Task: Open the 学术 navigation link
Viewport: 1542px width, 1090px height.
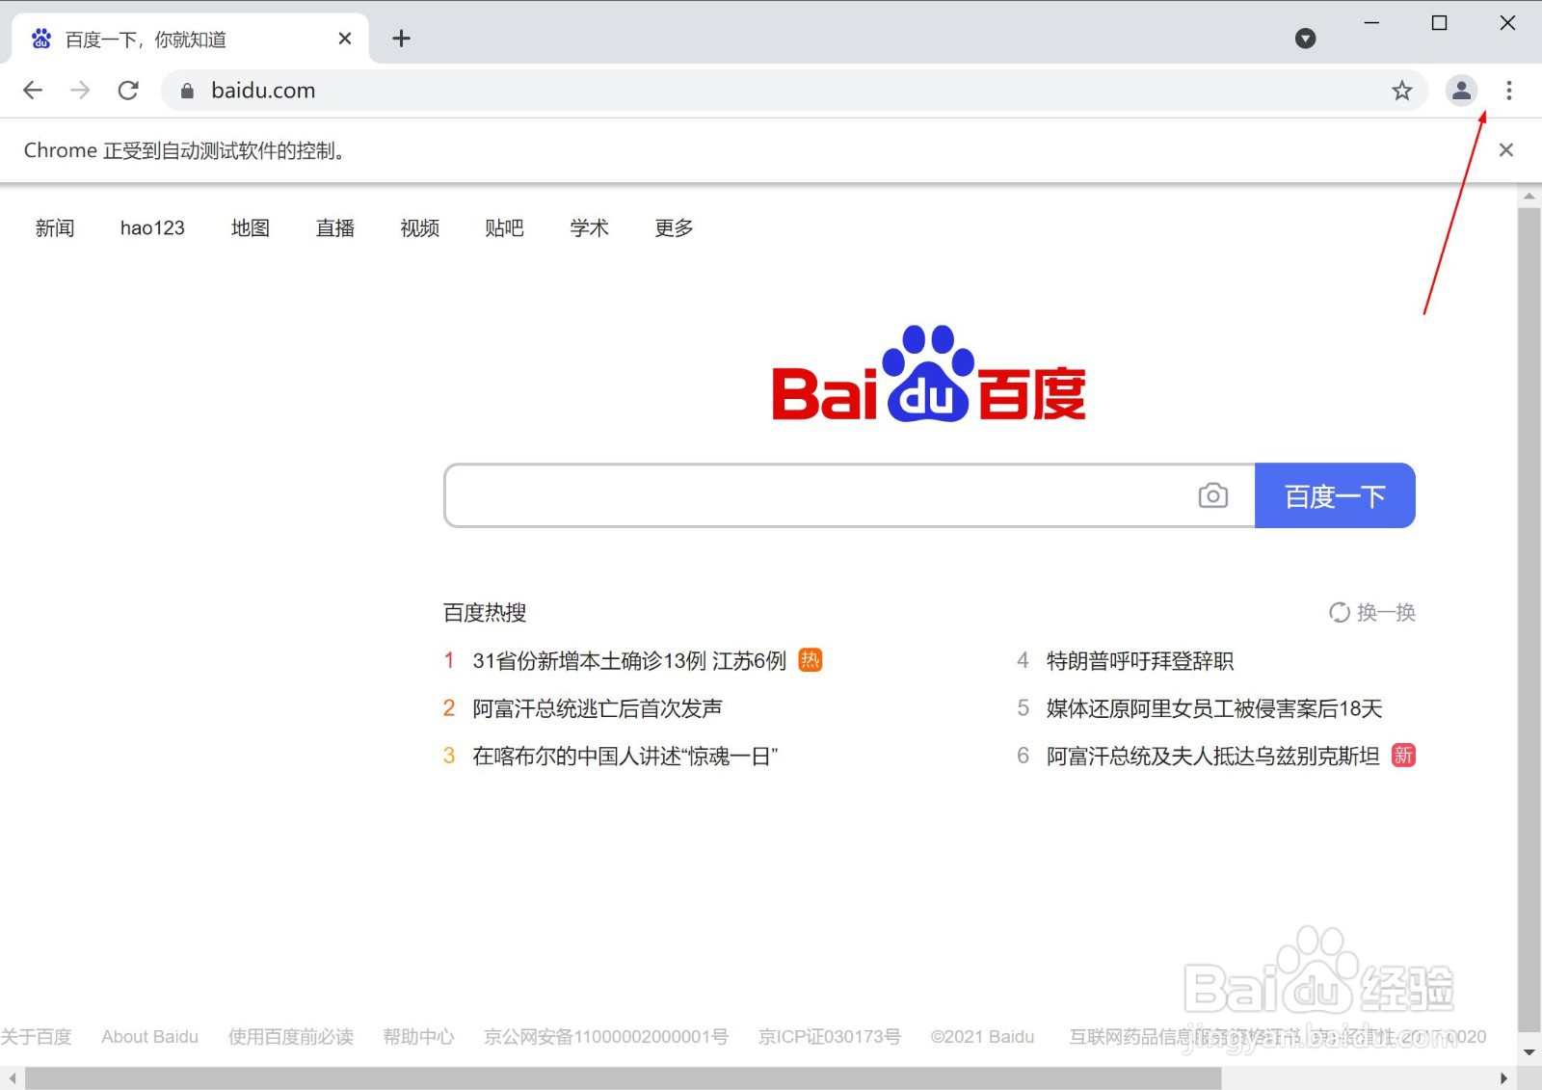Action: point(589,228)
